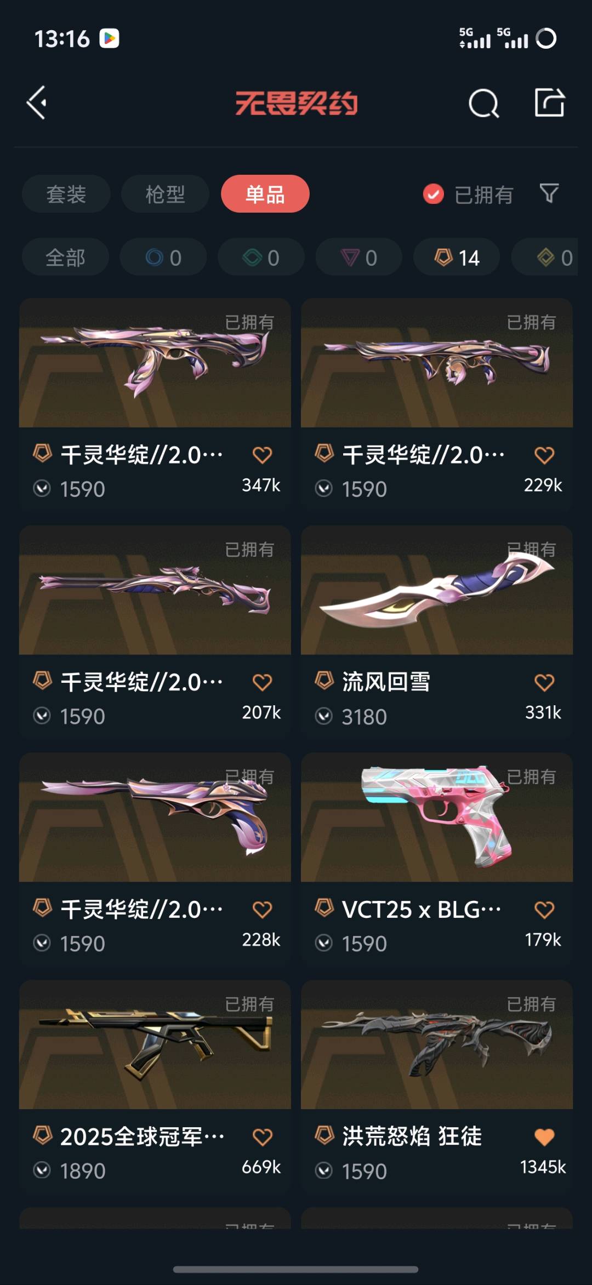The image size is (592, 1285).
Task: Select the 单品 tab
Action: (265, 194)
